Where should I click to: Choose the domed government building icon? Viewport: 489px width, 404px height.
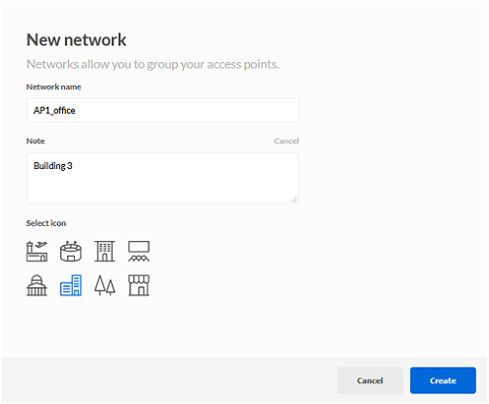37,285
